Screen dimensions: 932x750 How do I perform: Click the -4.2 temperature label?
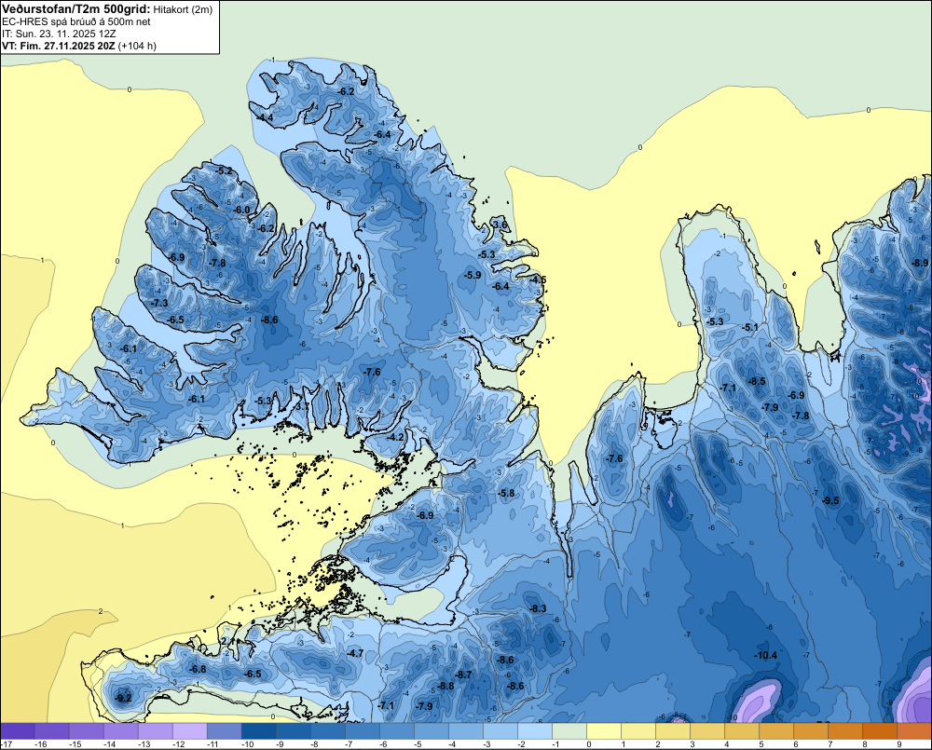(395, 437)
